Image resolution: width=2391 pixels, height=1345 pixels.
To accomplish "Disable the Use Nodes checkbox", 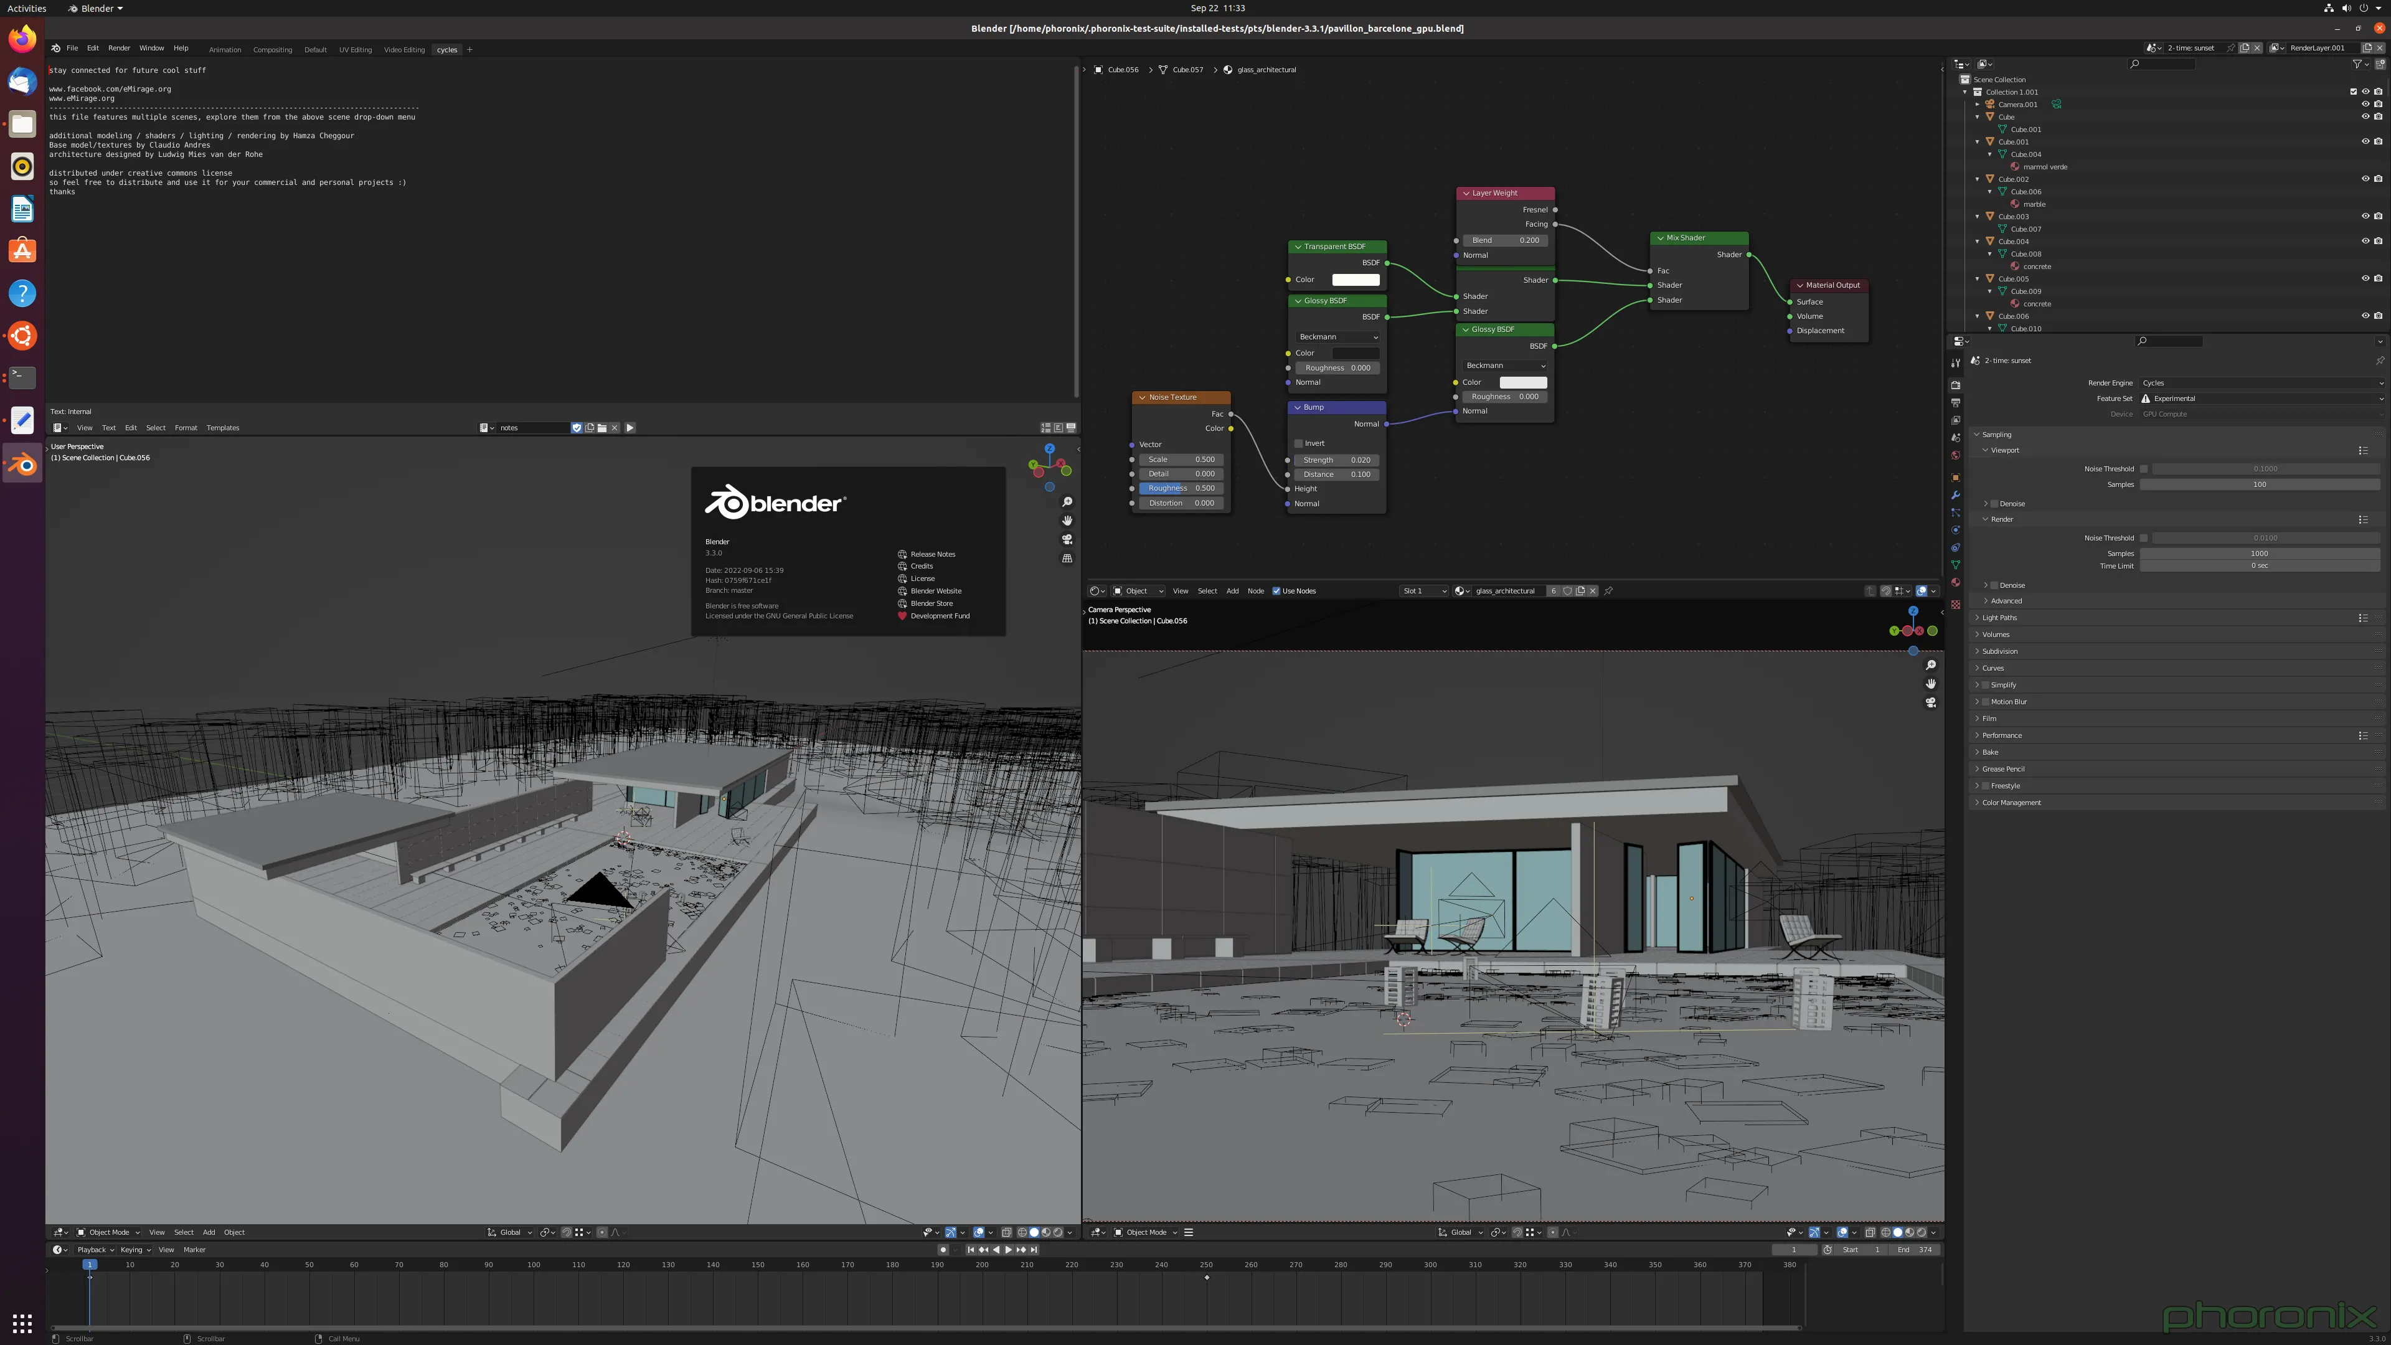I will (1275, 590).
